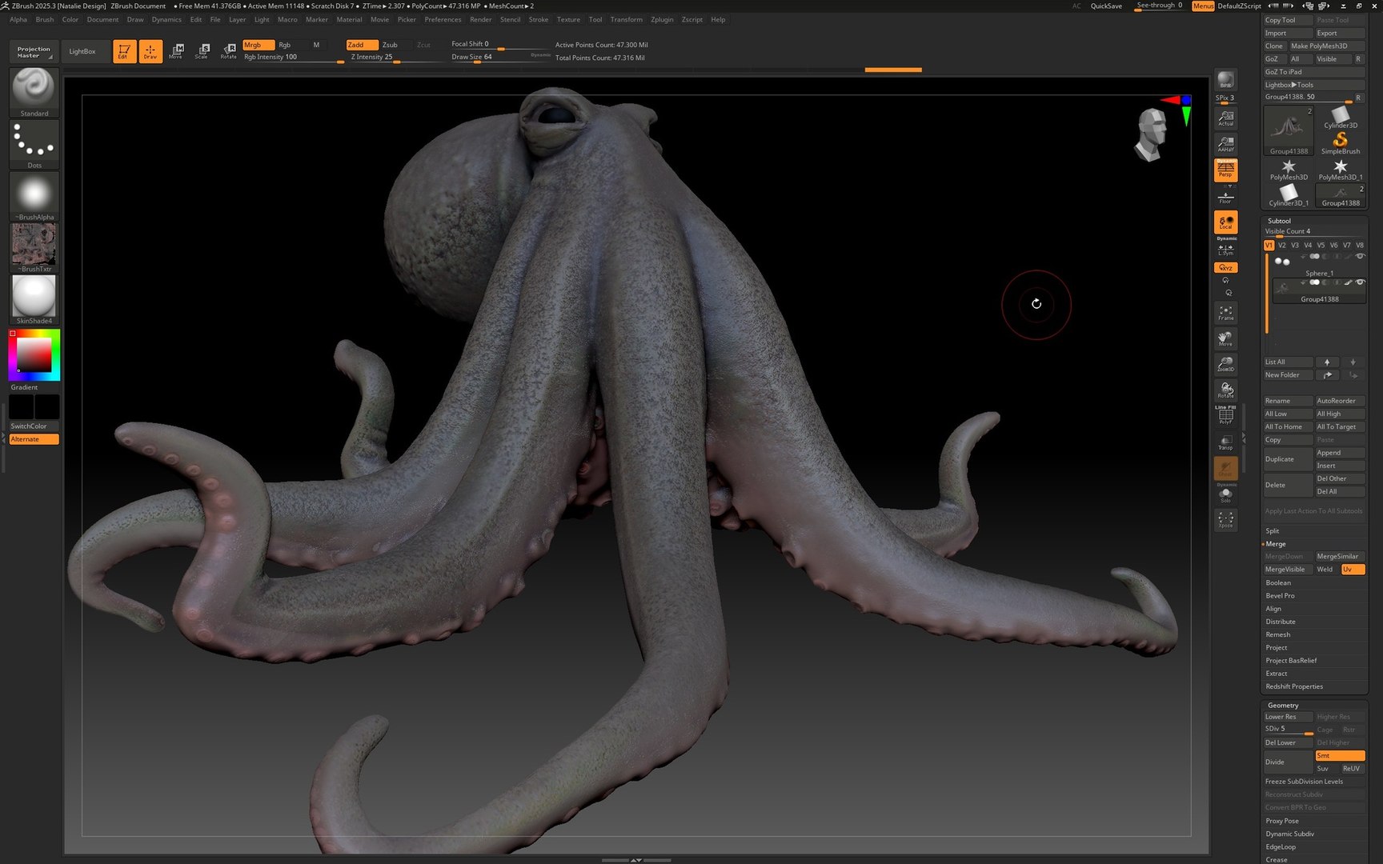This screenshot has height=864, width=1383.
Task: Click the camera head orientation icon
Action: coord(1151,135)
